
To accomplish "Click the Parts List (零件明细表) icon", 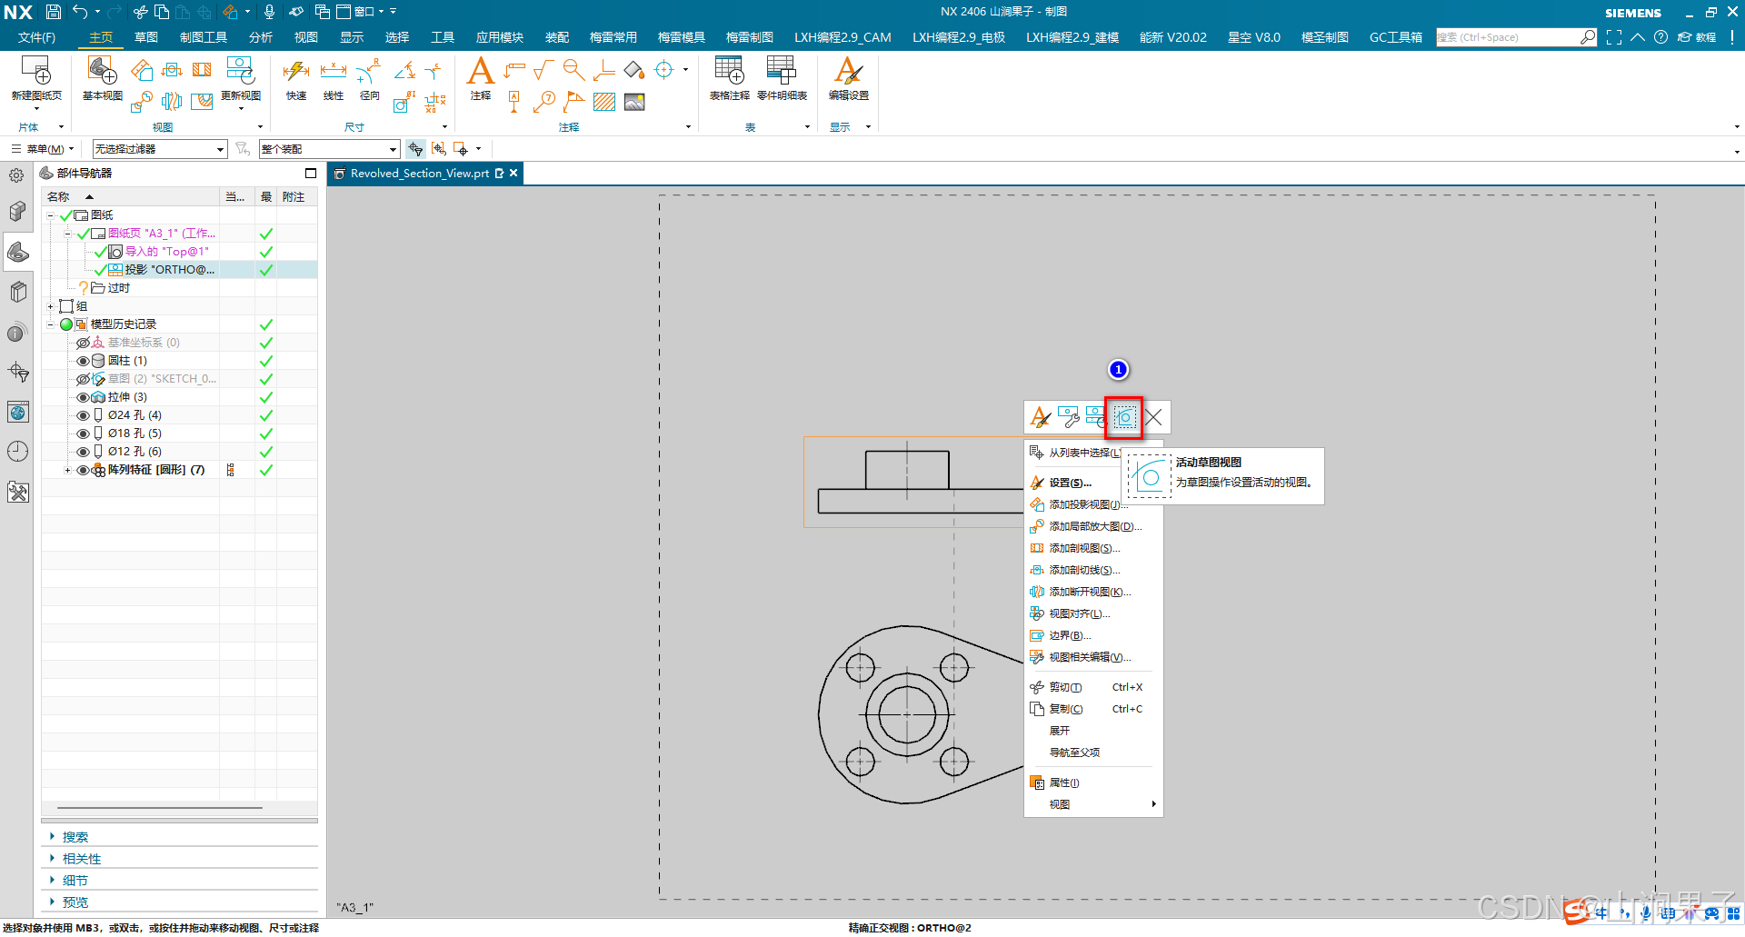I will click(x=782, y=71).
